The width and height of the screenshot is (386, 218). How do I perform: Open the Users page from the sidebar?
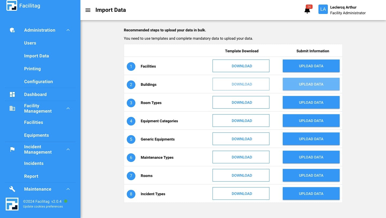[x=30, y=43]
